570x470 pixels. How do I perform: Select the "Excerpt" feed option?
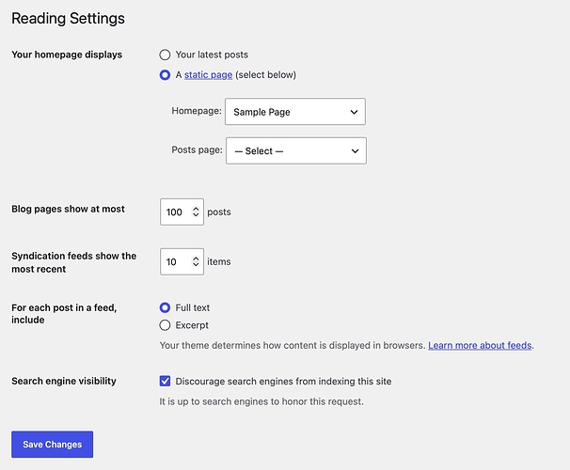165,325
